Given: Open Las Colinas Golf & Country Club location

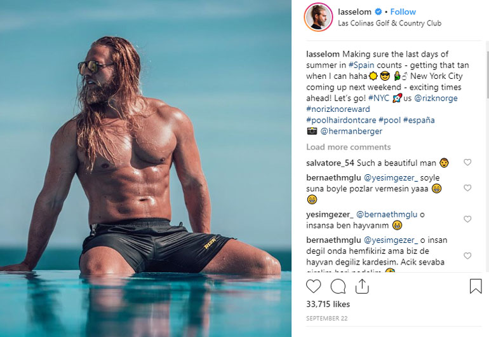Looking at the screenshot, I should pos(389,24).
